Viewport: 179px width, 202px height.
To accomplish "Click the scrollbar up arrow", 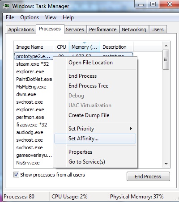I will click(166, 46).
